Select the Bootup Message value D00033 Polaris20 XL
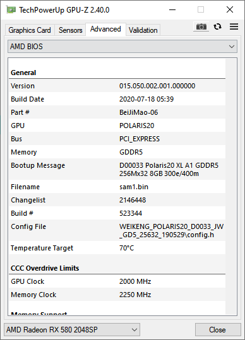The image size is (245, 340). 169,169
